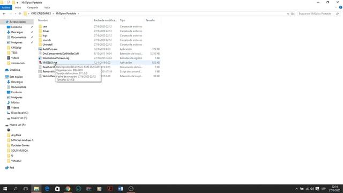Open Disco local (C:) drive

pos(19,113)
